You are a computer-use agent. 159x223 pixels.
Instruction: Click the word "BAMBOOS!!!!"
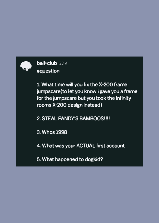[x=94, y=118]
